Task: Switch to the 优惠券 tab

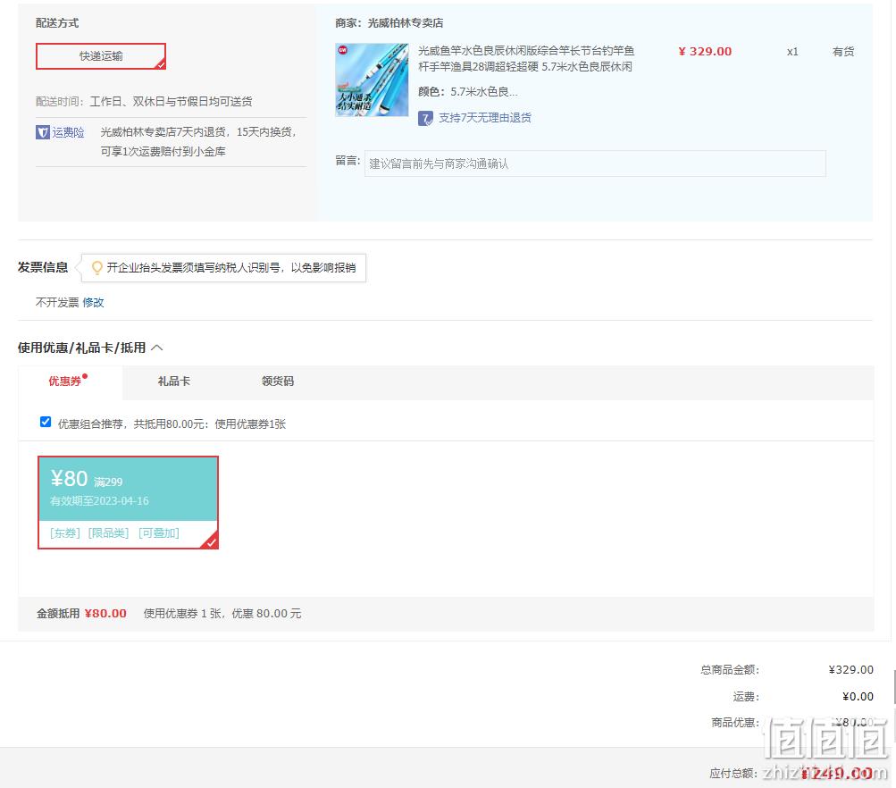Action: 71,381
